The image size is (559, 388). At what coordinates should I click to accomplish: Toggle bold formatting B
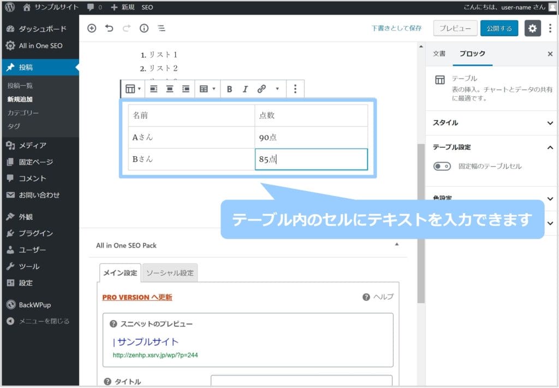(x=230, y=89)
